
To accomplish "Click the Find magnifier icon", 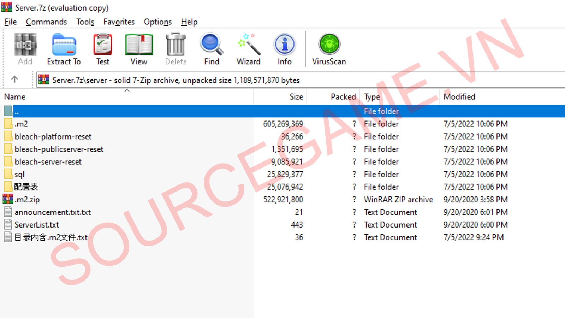I will click(212, 49).
